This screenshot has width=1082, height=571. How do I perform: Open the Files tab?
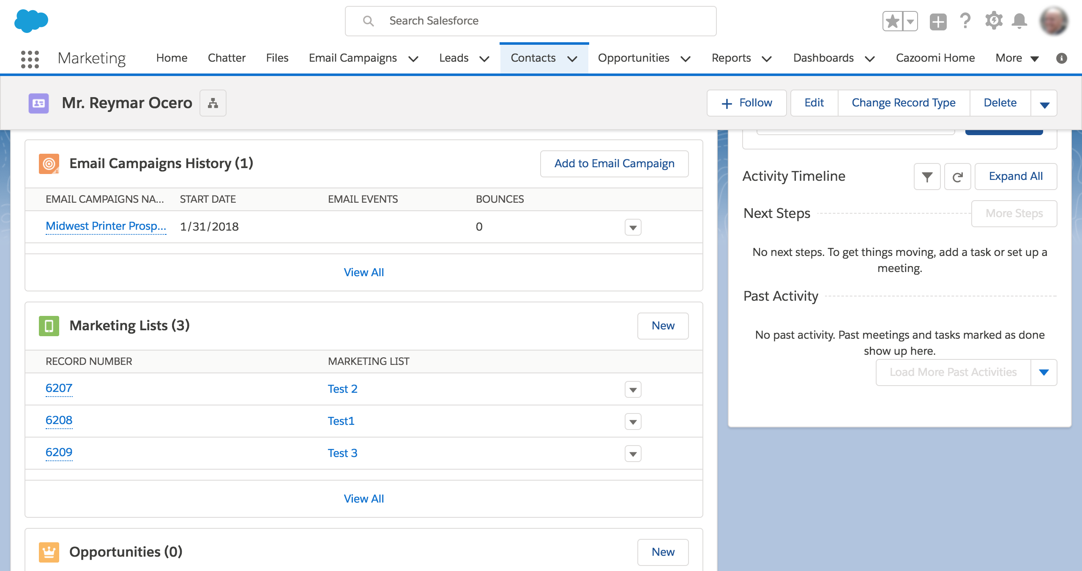coord(277,58)
